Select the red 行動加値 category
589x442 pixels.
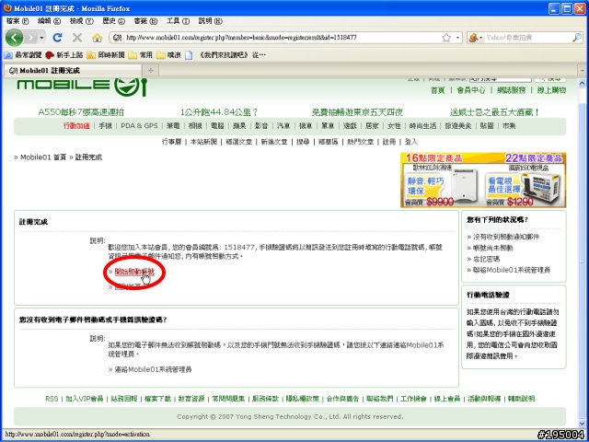[76, 126]
